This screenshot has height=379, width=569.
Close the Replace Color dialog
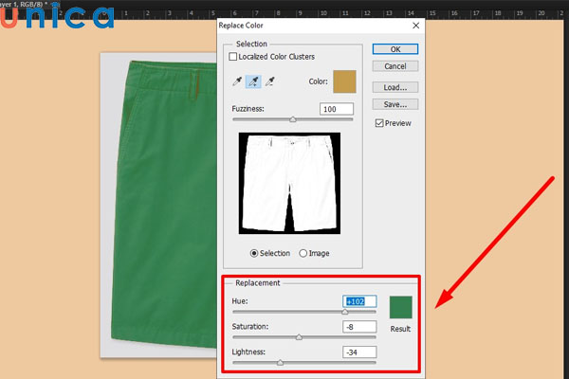coord(416,26)
